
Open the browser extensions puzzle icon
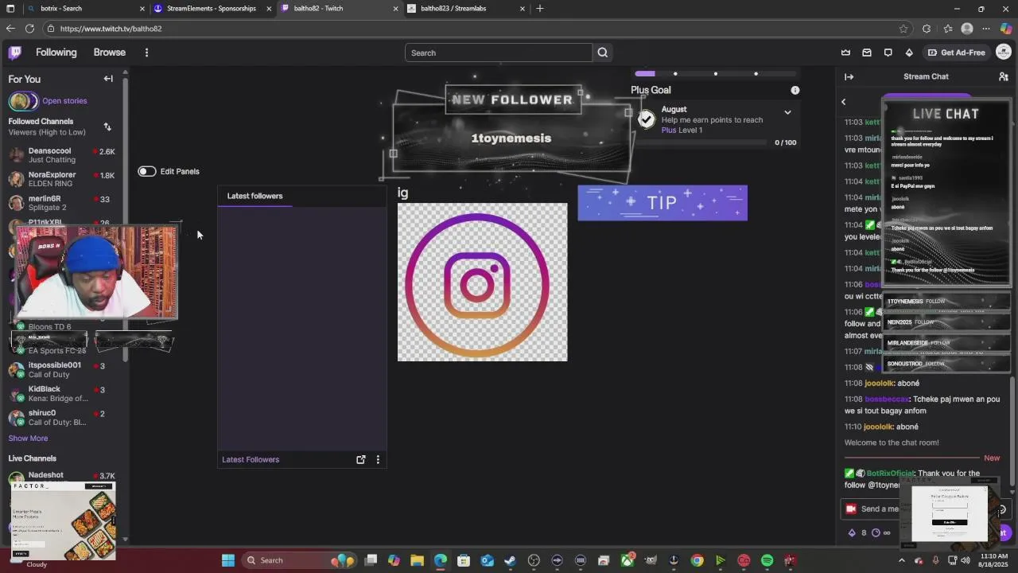point(927,29)
